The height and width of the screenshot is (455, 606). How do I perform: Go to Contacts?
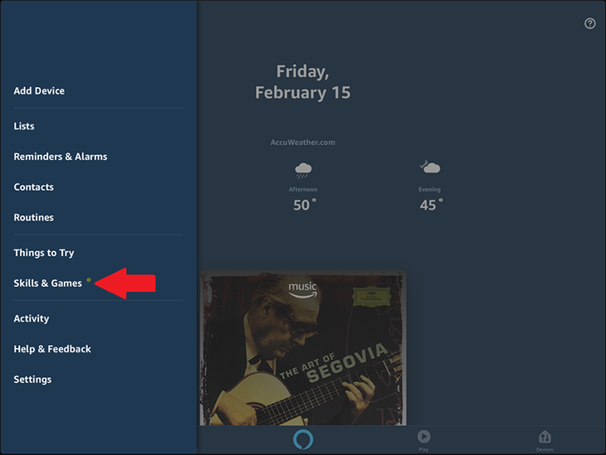(34, 187)
